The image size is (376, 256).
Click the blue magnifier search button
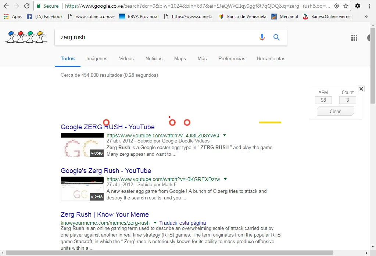click(276, 37)
